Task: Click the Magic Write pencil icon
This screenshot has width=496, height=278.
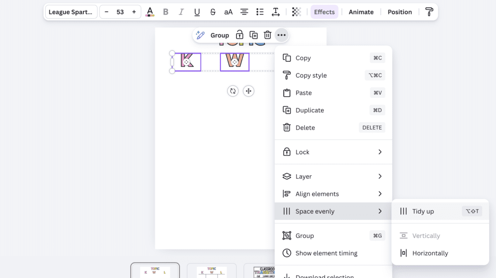Action: 200,35
